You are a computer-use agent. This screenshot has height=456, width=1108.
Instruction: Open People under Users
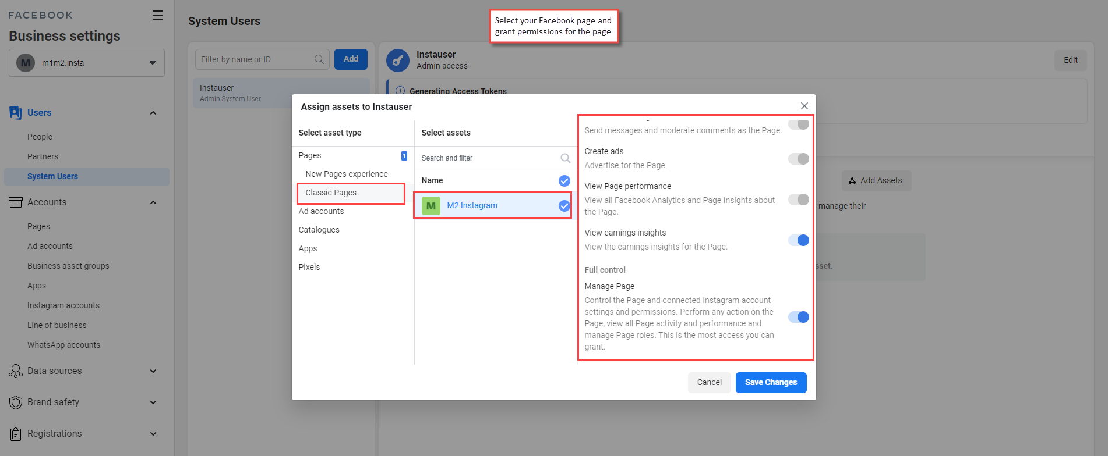pos(40,137)
